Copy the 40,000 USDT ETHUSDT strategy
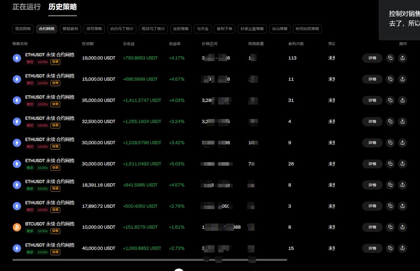The image size is (420, 271). [390, 248]
